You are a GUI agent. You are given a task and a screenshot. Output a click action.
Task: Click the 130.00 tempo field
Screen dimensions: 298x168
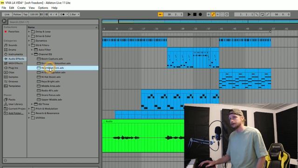tap(34, 14)
